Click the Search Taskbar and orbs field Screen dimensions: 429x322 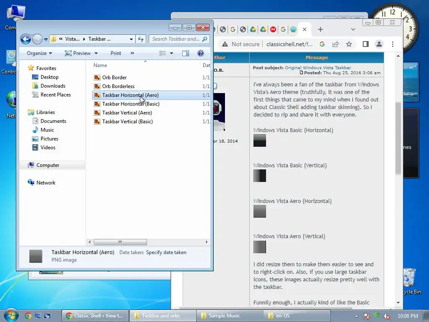click(179, 39)
